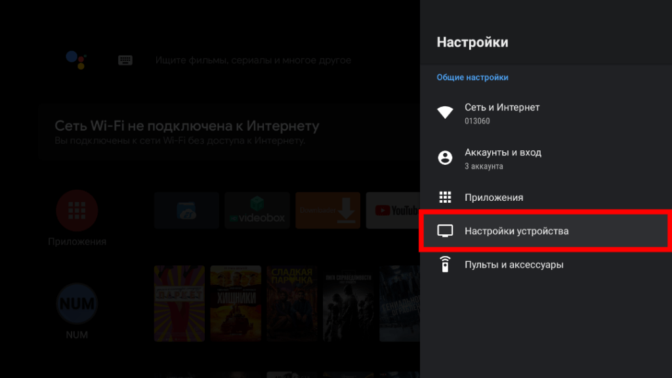Launch the Videobox app icon
The width and height of the screenshot is (672, 378).
(x=257, y=210)
